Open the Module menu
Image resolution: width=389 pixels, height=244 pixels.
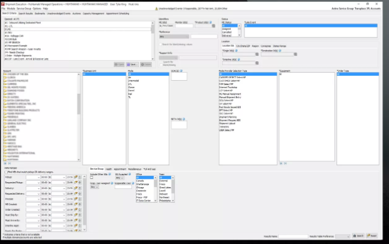pos(11,9)
